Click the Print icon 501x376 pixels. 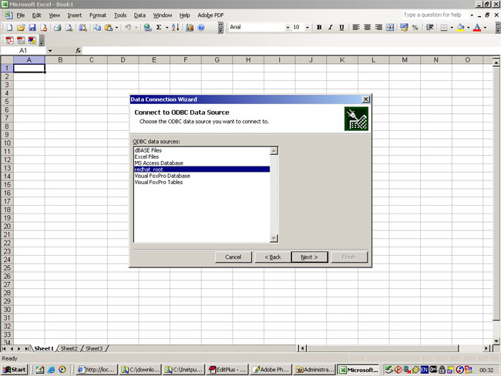[x=58, y=28]
